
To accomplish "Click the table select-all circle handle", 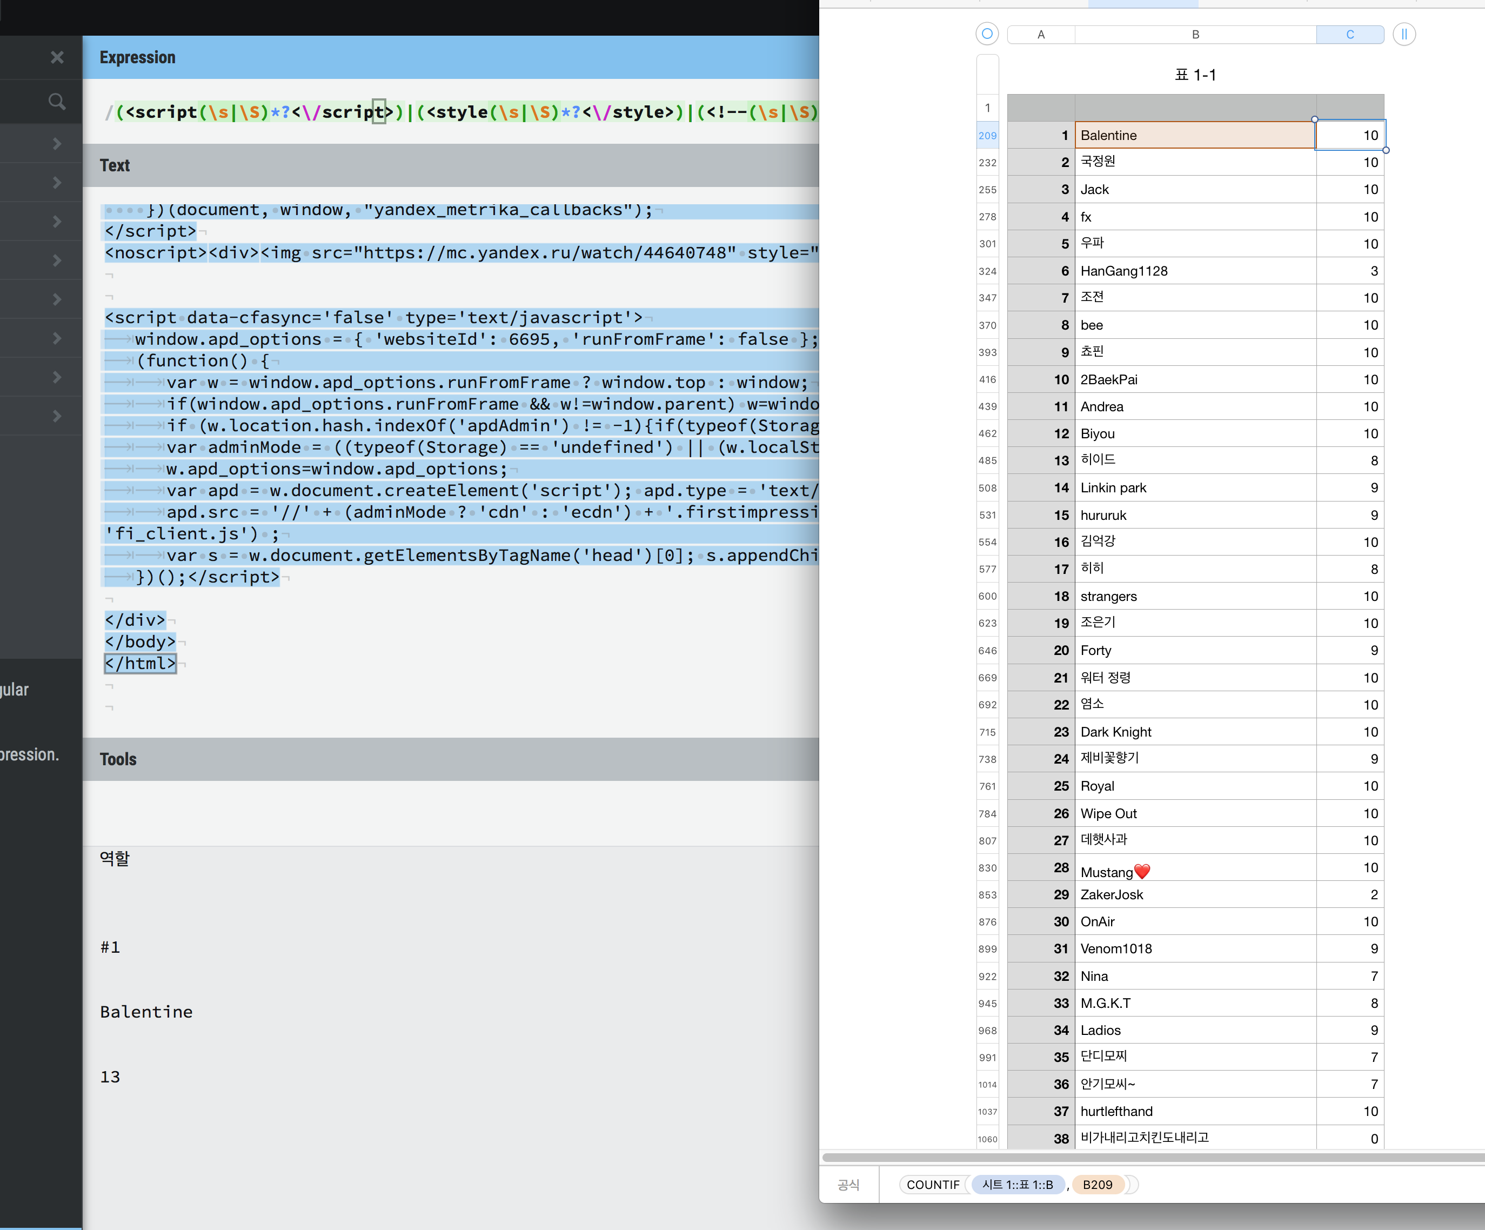I will tap(986, 34).
